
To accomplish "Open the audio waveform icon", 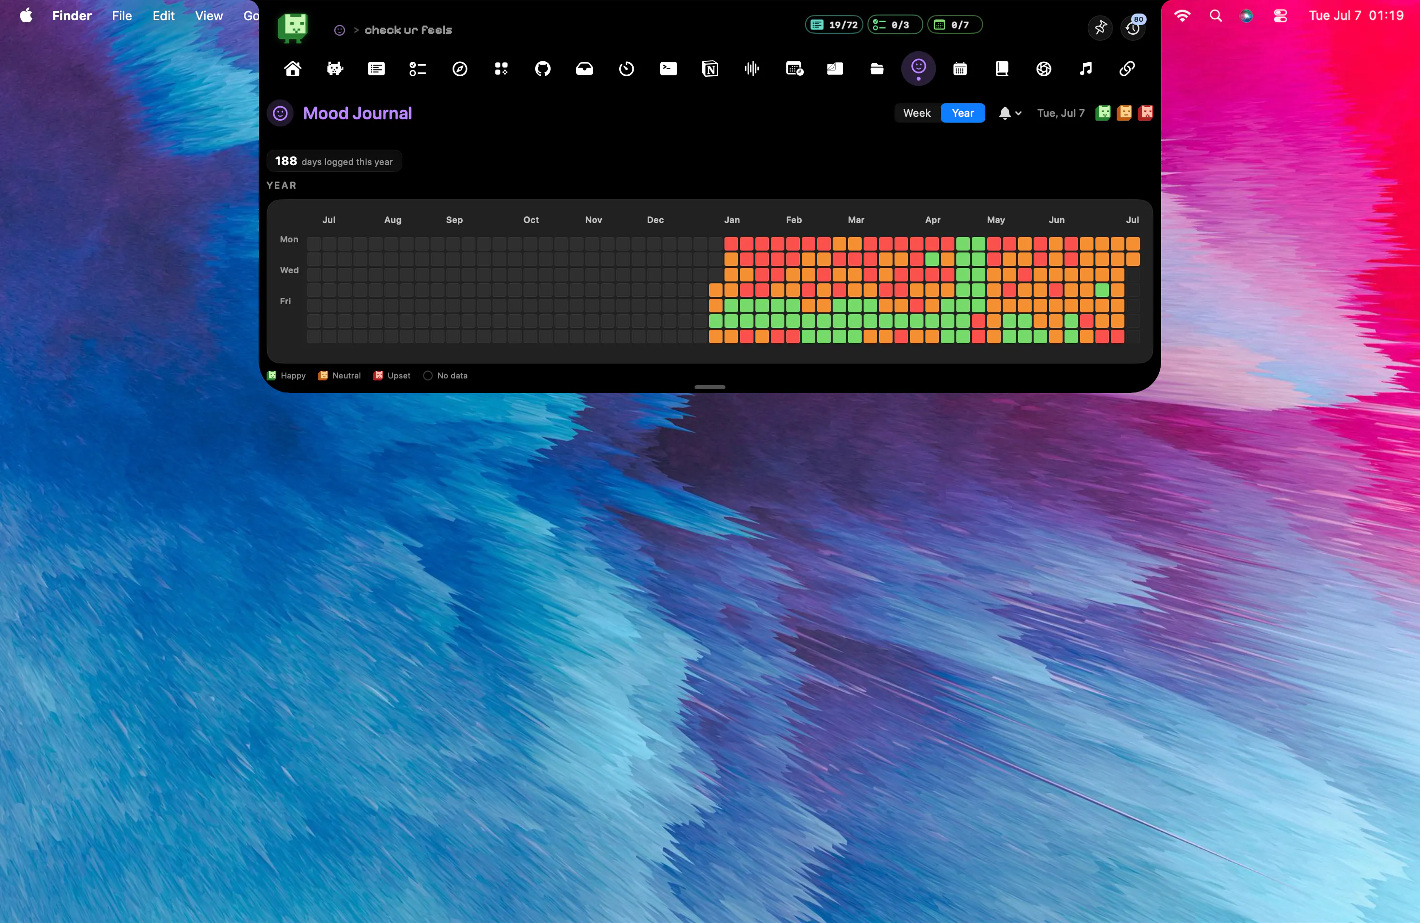I will (752, 69).
